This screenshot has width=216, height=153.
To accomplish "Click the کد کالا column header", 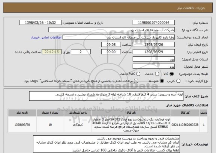I will [x=185, y=113].
